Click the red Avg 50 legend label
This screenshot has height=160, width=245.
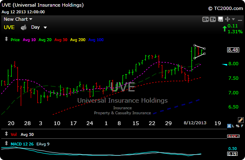[x=61, y=40]
